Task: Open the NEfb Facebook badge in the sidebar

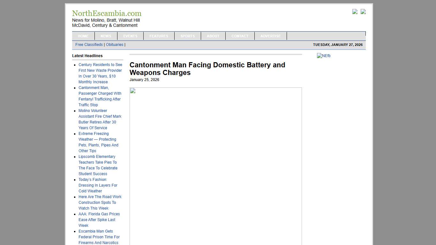Action: point(324,56)
